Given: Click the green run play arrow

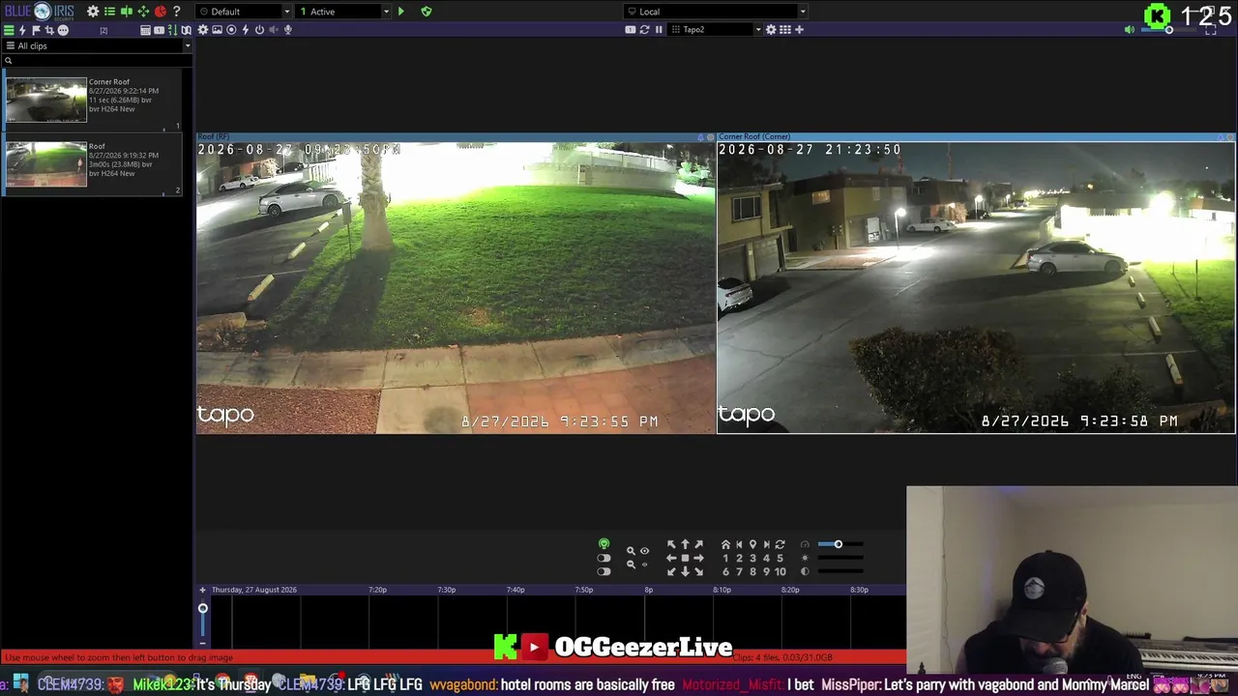Looking at the screenshot, I should [400, 12].
